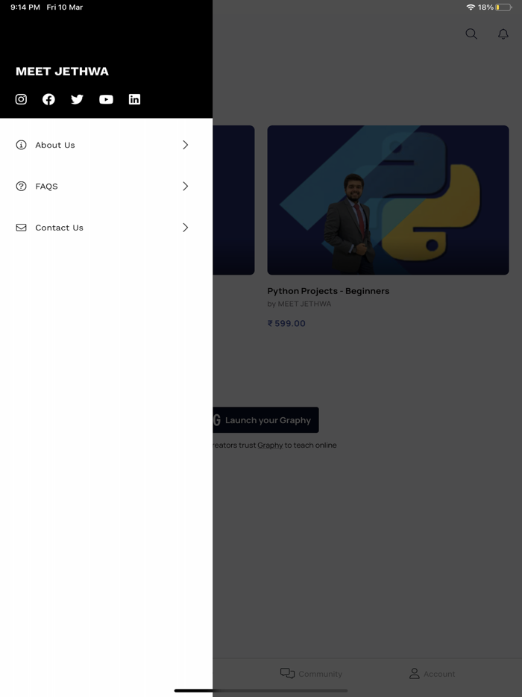Click the Fri 10 Mar date
Viewport: 522px width, 697px height.
tap(64, 7)
